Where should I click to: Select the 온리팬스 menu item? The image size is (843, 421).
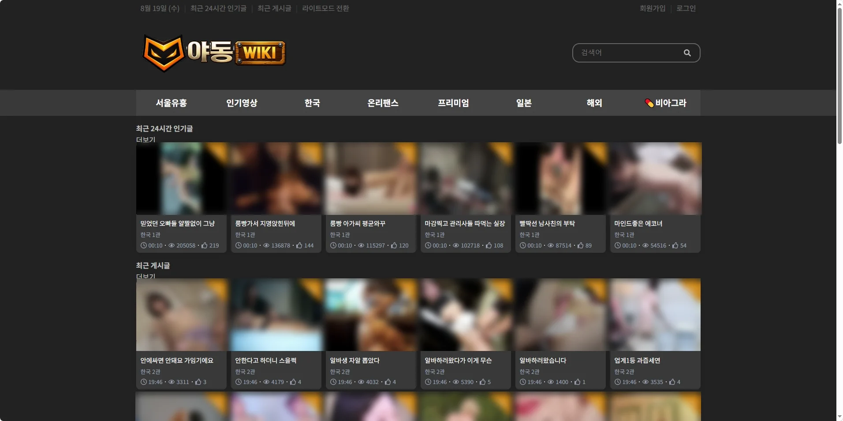(383, 103)
